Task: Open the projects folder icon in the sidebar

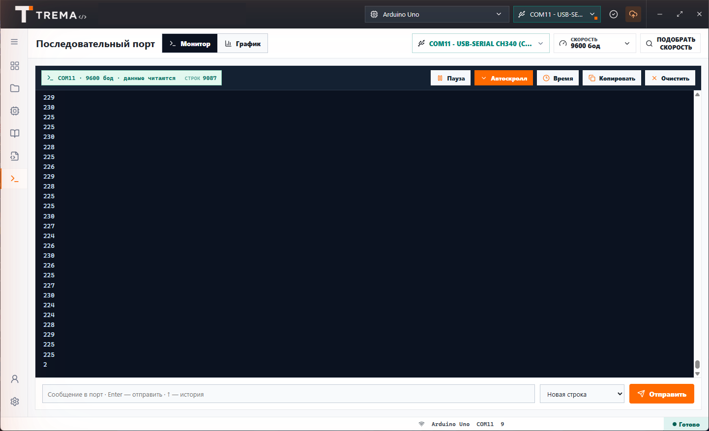Action: (15, 88)
